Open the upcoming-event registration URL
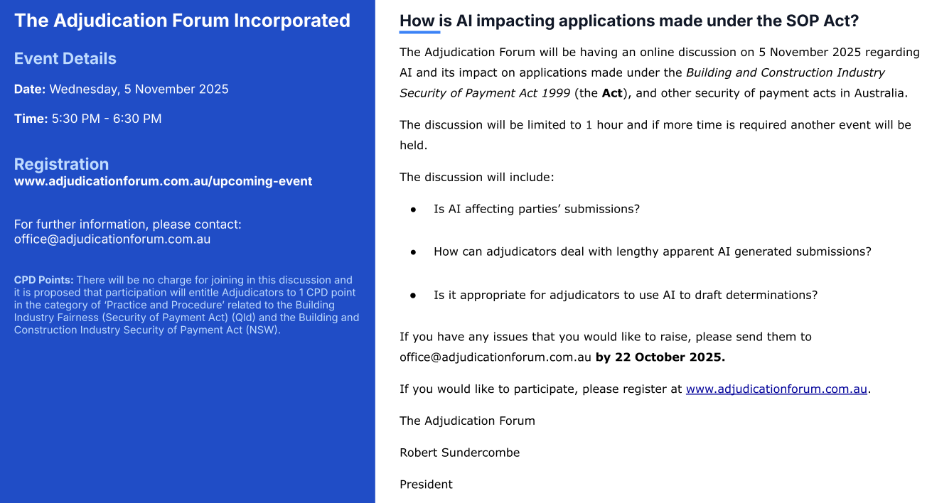 pyautogui.click(x=163, y=181)
